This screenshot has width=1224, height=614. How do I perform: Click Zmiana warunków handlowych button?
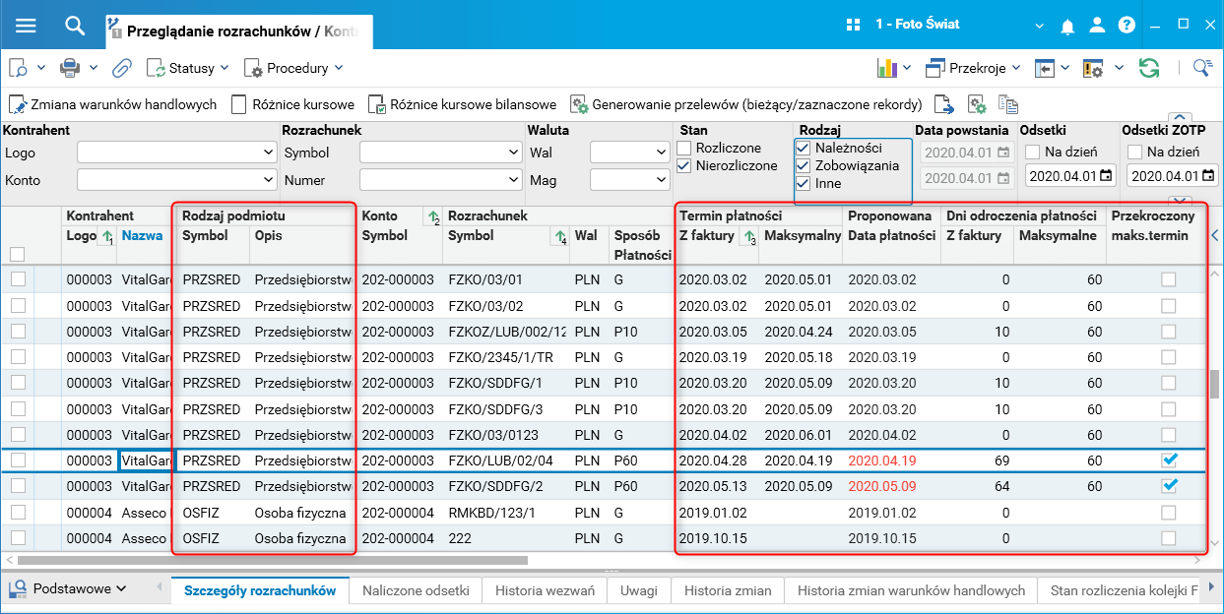[x=113, y=104]
